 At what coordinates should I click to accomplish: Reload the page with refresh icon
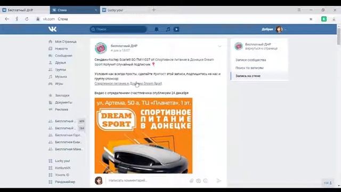(27, 19)
